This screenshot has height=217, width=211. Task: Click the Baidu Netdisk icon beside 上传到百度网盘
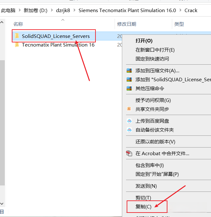[129, 121]
